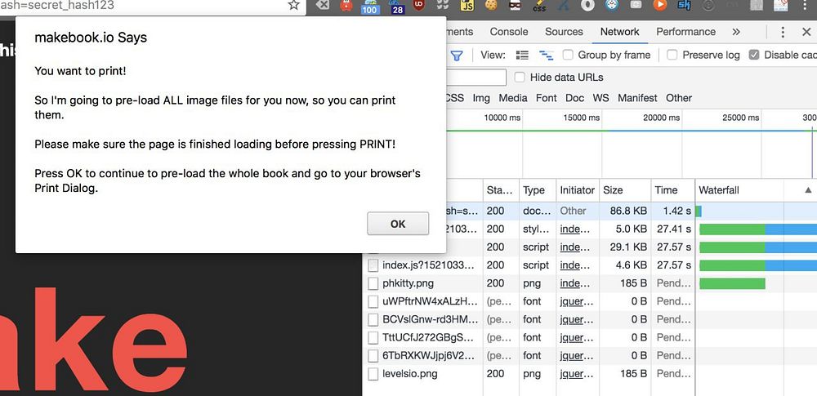This screenshot has width=817, height=396.
Task: Click file icon beside index.js row
Action: point(373,265)
